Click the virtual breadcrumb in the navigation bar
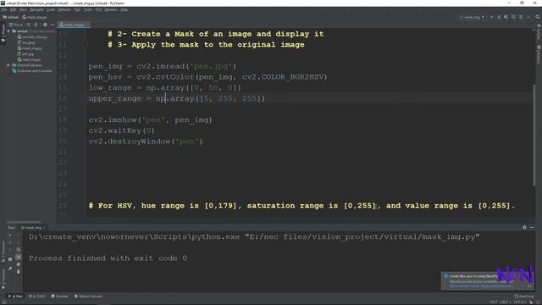Screen dimensions: 542x305 point(10,17)
